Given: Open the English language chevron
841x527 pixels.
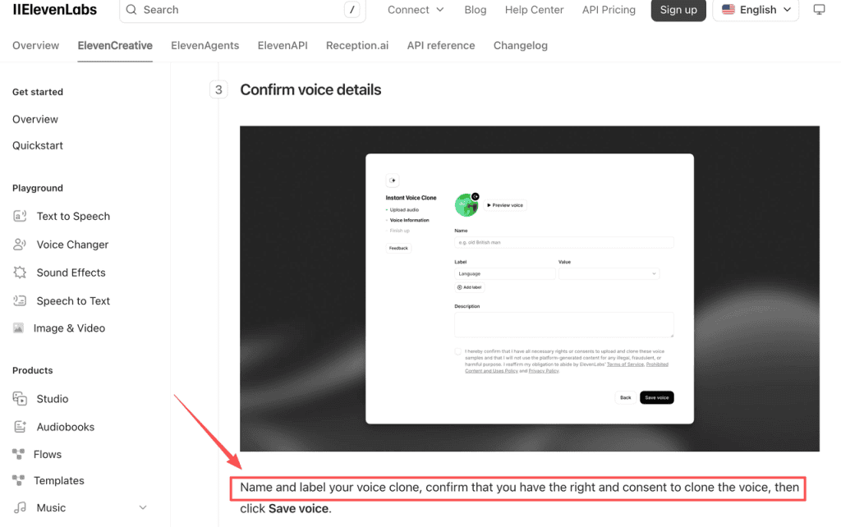Looking at the screenshot, I should (788, 10).
